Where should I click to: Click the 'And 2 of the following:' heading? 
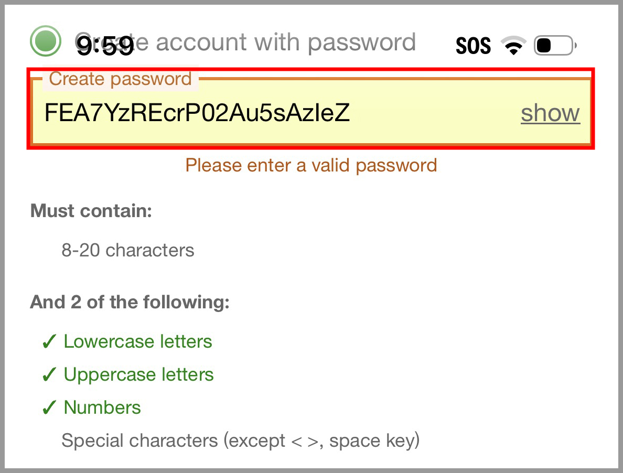tap(130, 303)
